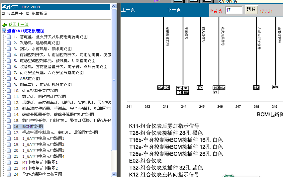Click the page icon for 23、MT电喷单元电路图2
This screenshot has height=177, width=283.
9,168
